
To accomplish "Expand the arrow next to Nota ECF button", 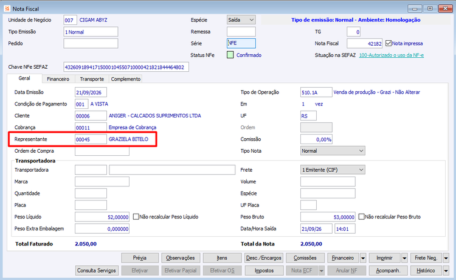I will coord(322,270).
